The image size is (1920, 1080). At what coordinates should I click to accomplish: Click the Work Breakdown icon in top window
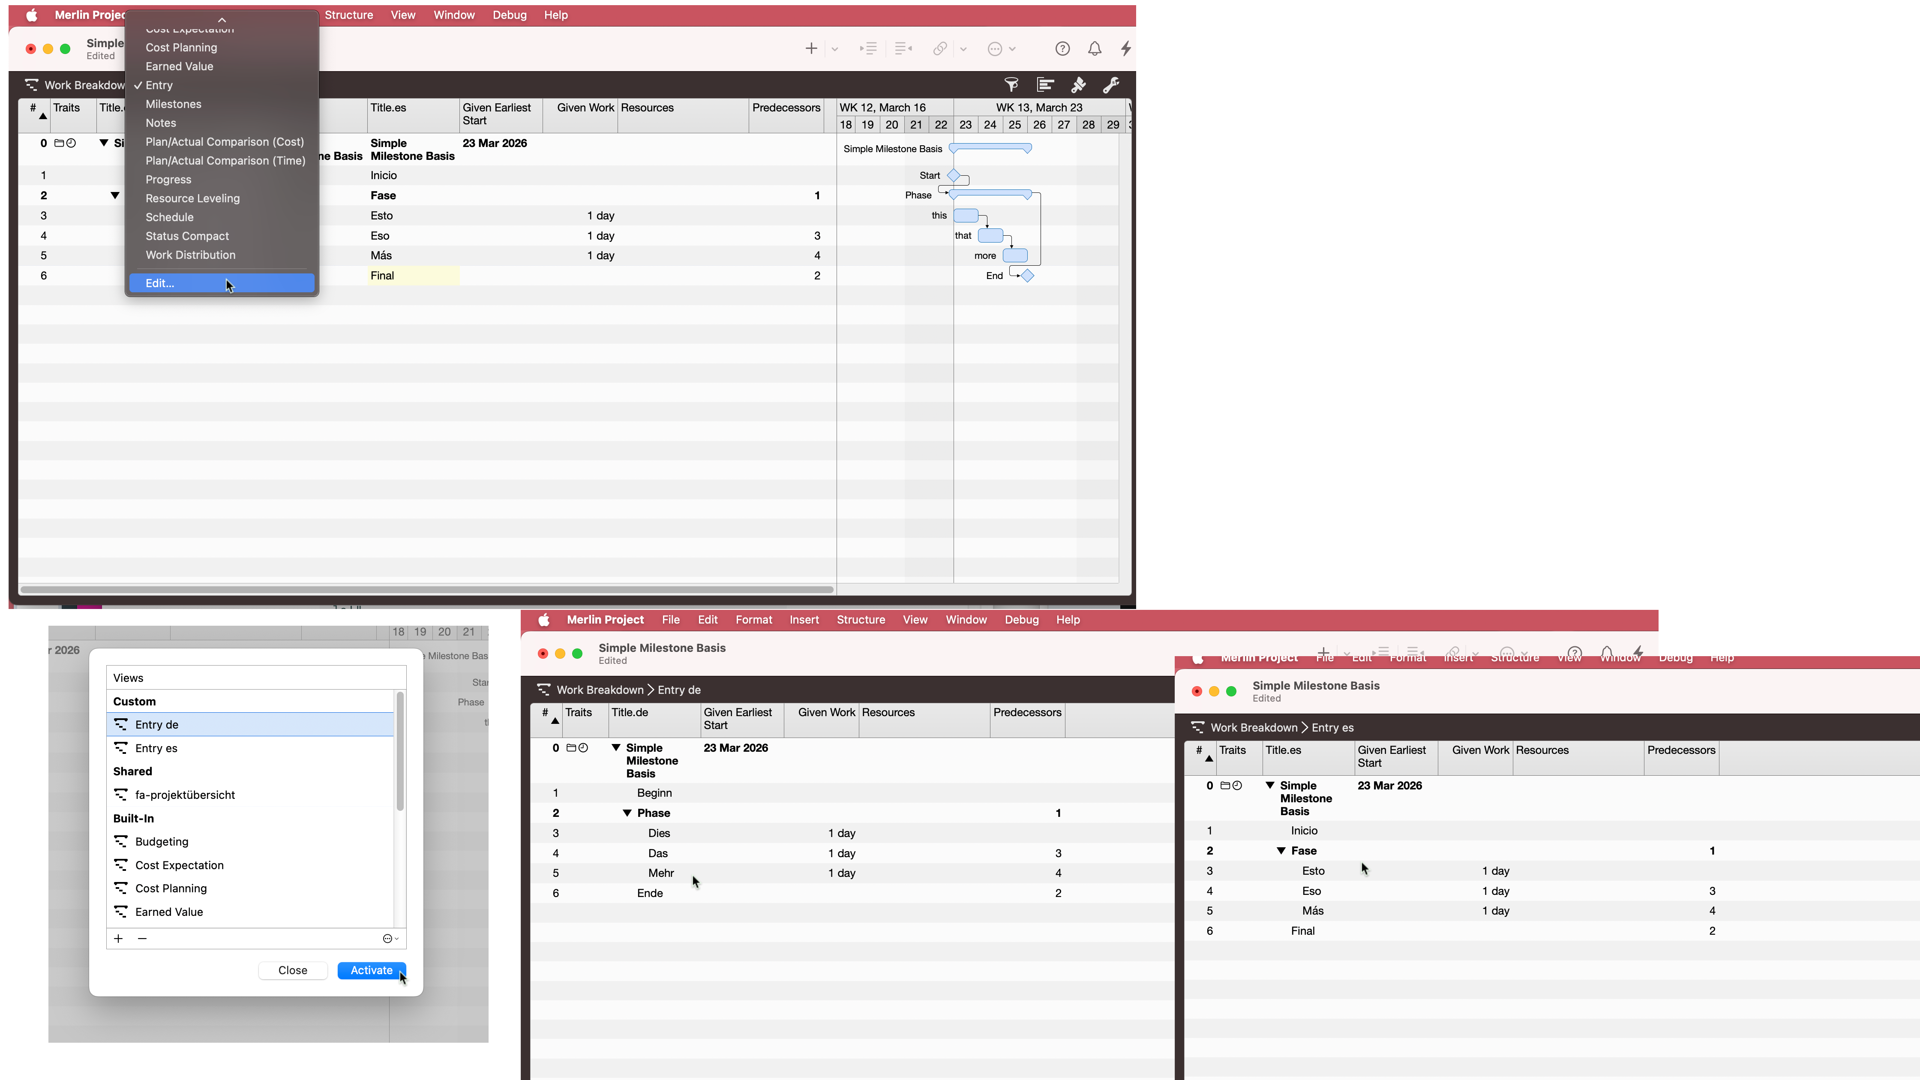[31, 84]
